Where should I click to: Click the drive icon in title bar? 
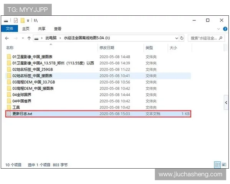pyautogui.click(x=6, y=21)
